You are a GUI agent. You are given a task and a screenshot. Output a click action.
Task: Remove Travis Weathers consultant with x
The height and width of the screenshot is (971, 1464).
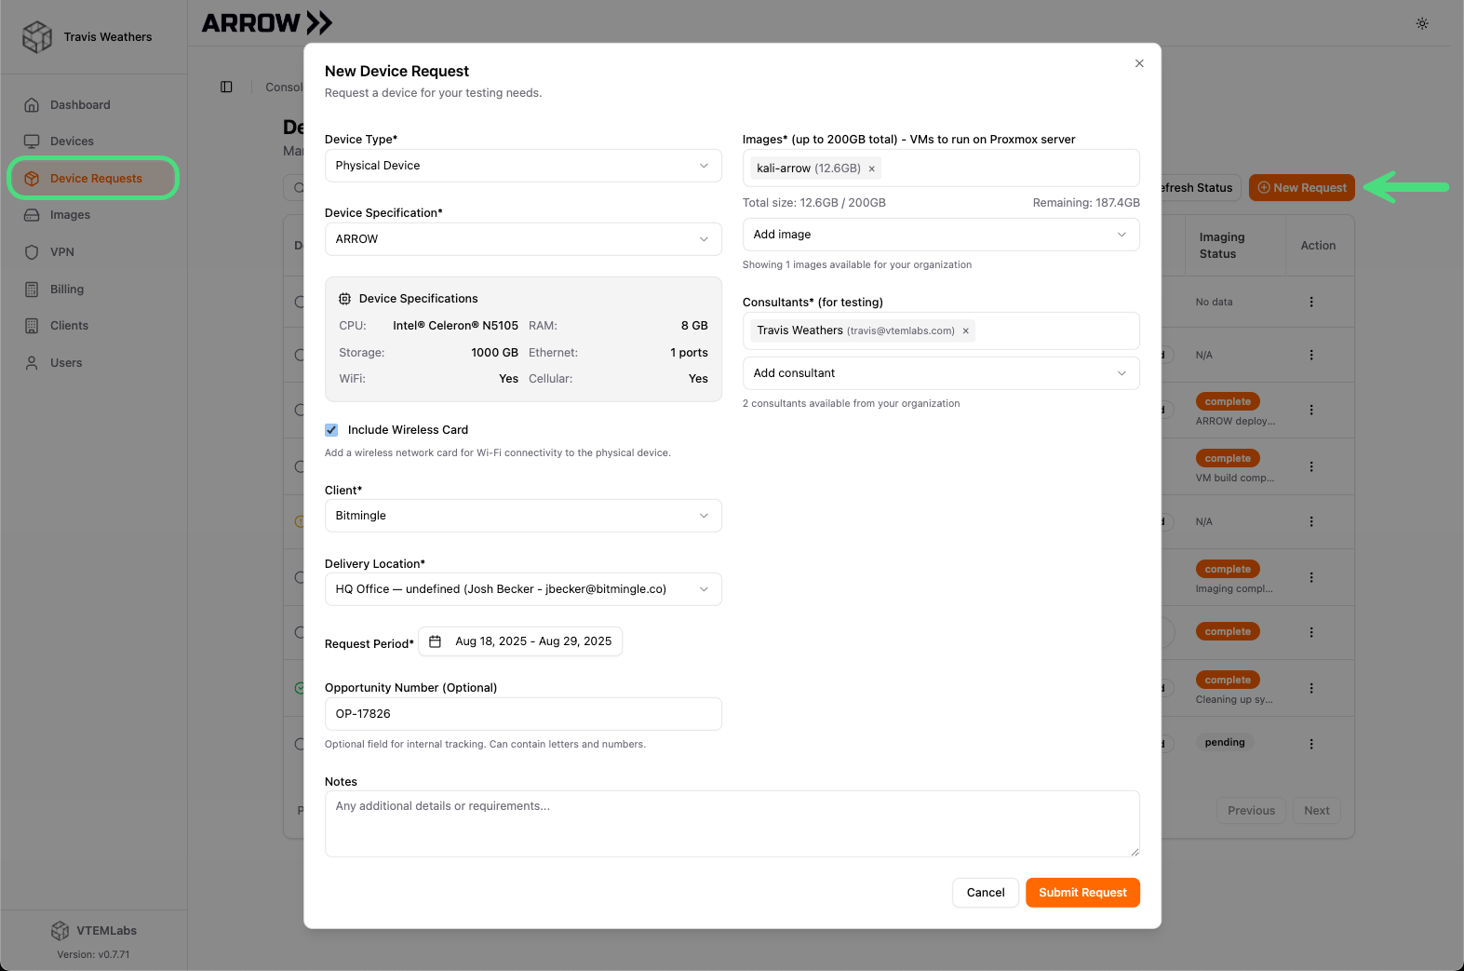[966, 330]
